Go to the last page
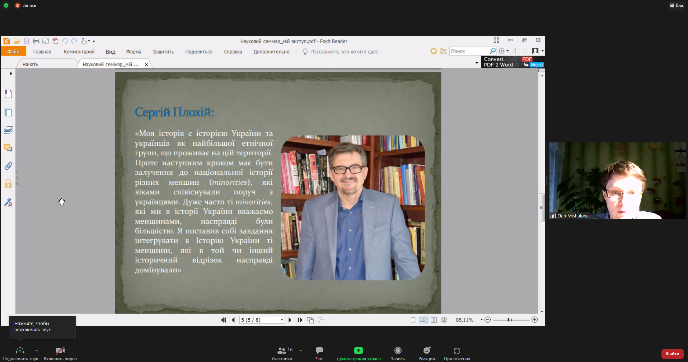This screenshot has height=362, width=688. coord(300,320)
